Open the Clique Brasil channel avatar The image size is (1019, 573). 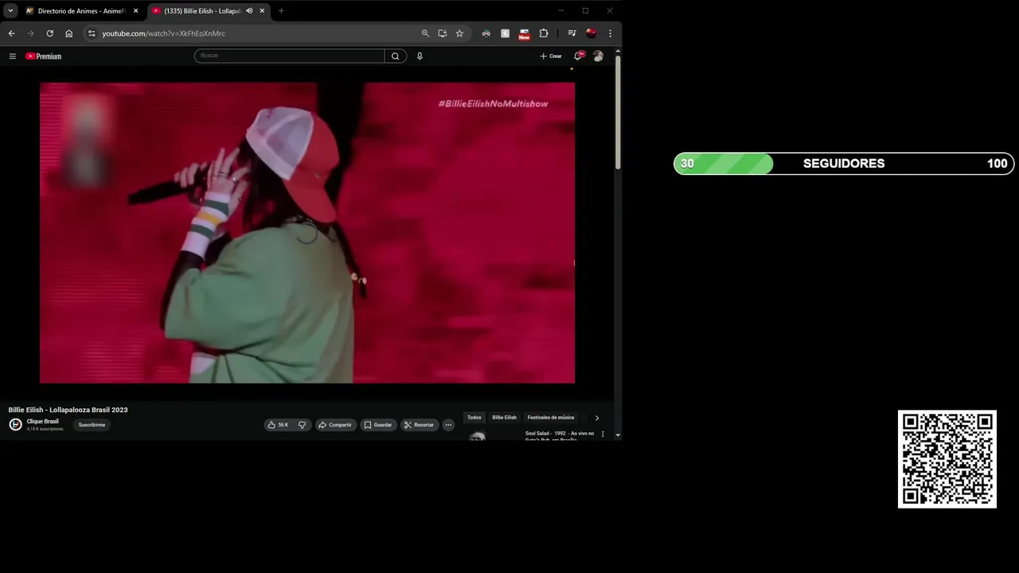pyautogui.click(x=15, y=425)
